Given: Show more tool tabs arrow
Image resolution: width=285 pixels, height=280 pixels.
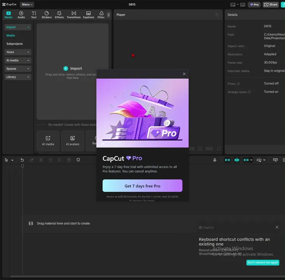Looking at the screenshot, I should [108, 15].
